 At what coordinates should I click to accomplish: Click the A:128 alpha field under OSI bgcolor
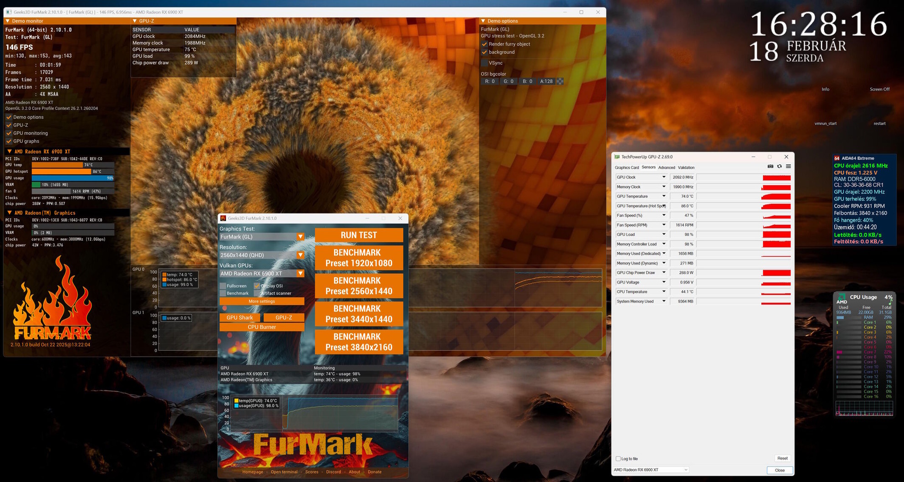click(546, 82)
